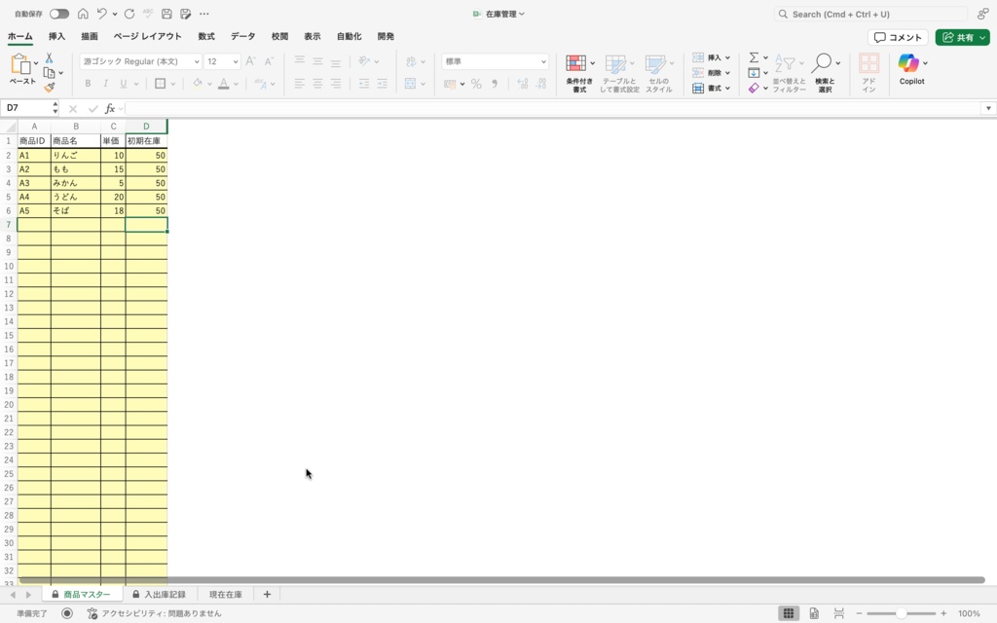This screenshot has width=997, height=623.
Task: Toggle the AutoSave switch
Action: pyautogui.click(x=59, y=14)
